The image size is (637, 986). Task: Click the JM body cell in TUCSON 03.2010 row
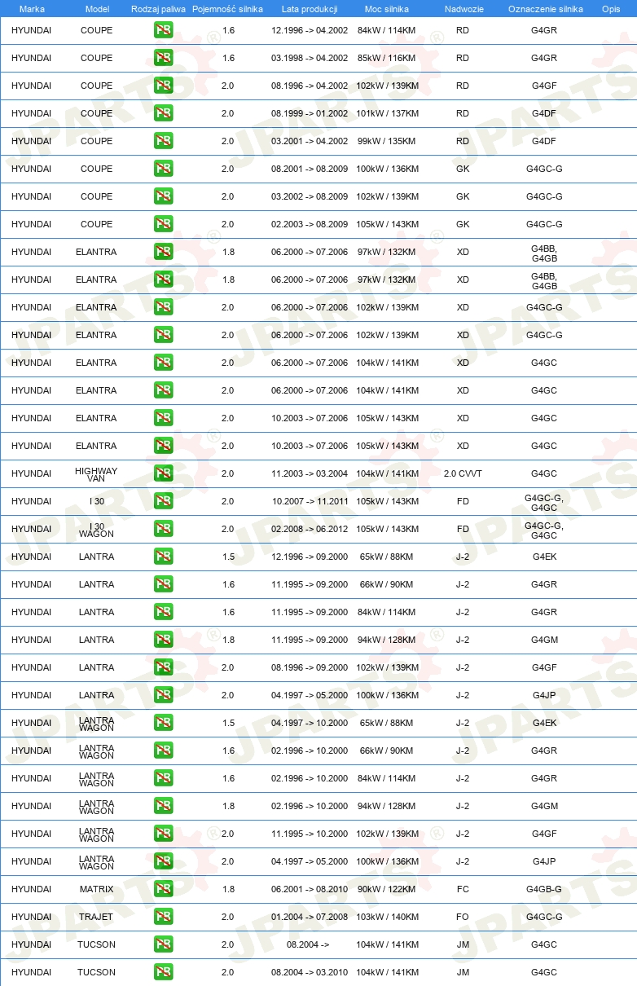point(463,972)
